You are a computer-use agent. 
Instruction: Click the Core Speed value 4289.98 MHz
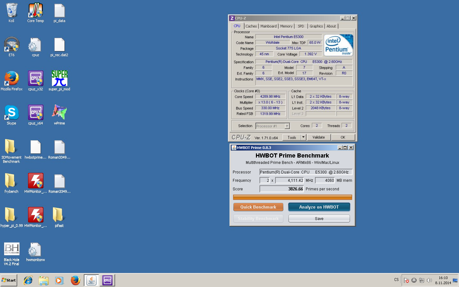pyautogui.click(x=270, y=97)
